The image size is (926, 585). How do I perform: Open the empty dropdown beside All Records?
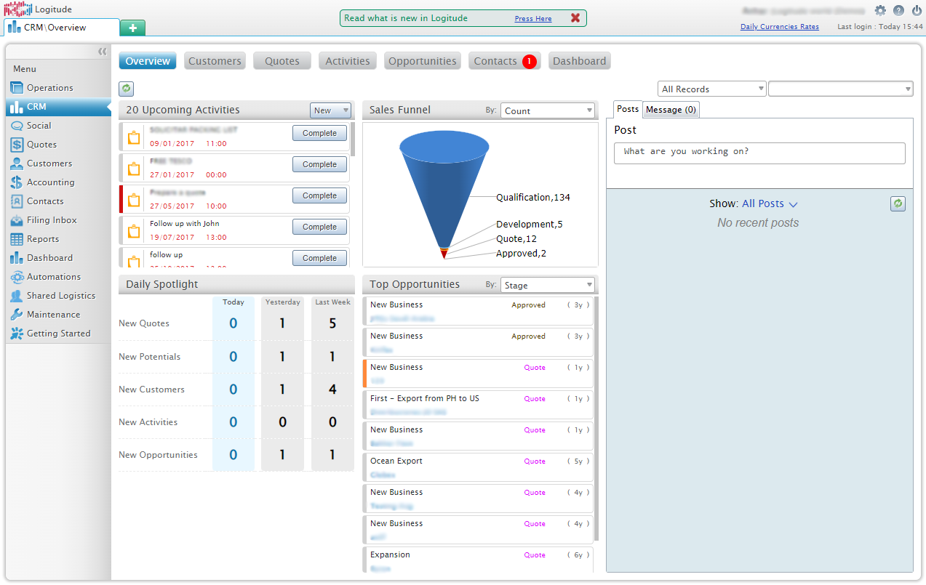[x=840, y=89]
